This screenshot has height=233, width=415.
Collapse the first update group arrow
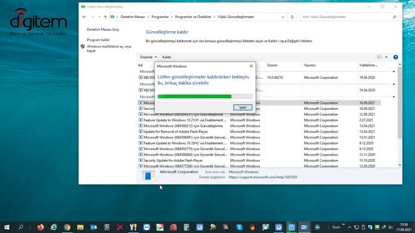(394, 72)
